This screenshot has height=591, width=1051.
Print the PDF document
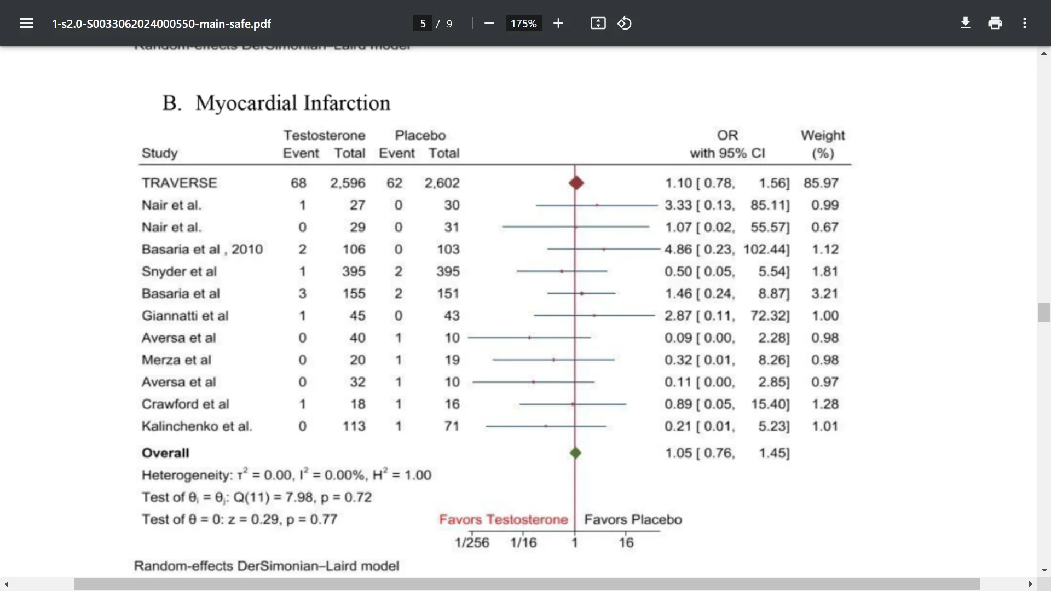tap(995, 23)
